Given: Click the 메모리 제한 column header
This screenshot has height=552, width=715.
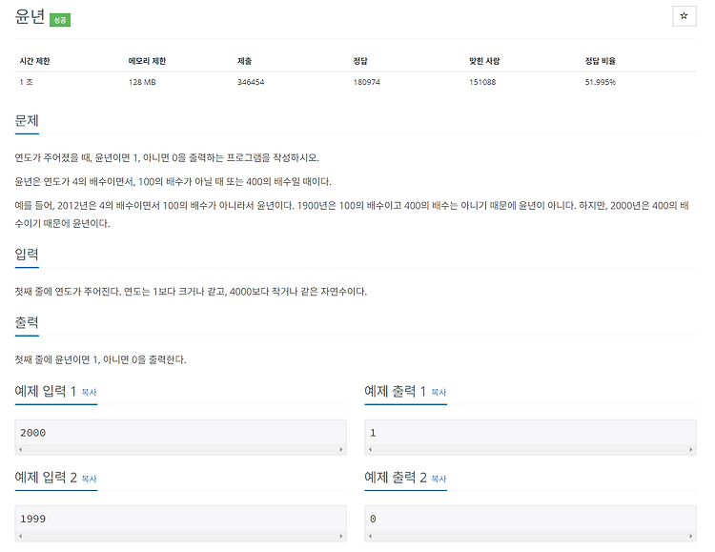Looking at the screenshot, I should pos(147,61).
